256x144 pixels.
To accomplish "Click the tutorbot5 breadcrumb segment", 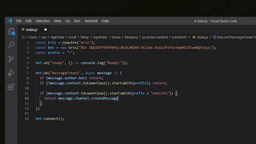I will click(179, 37).
